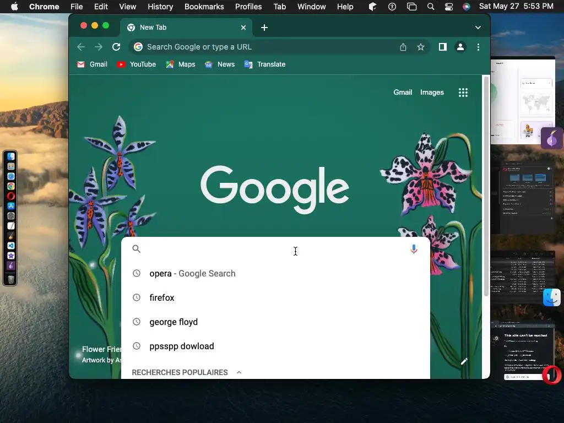The width and height of the screenshot is (564, 423).
Task: Open Finder from the dock
Action: click(x=11, y=156)
